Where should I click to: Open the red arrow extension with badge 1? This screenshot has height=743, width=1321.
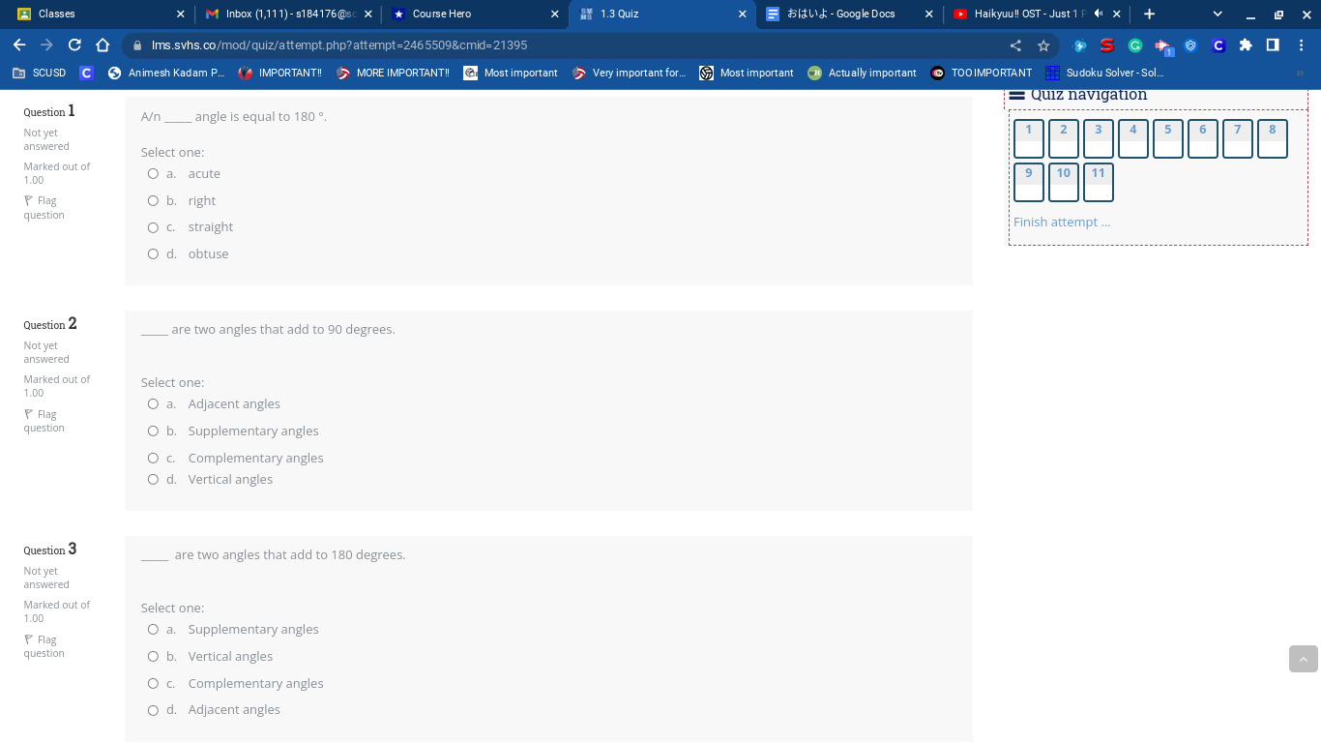click(x=1163, y=46)
